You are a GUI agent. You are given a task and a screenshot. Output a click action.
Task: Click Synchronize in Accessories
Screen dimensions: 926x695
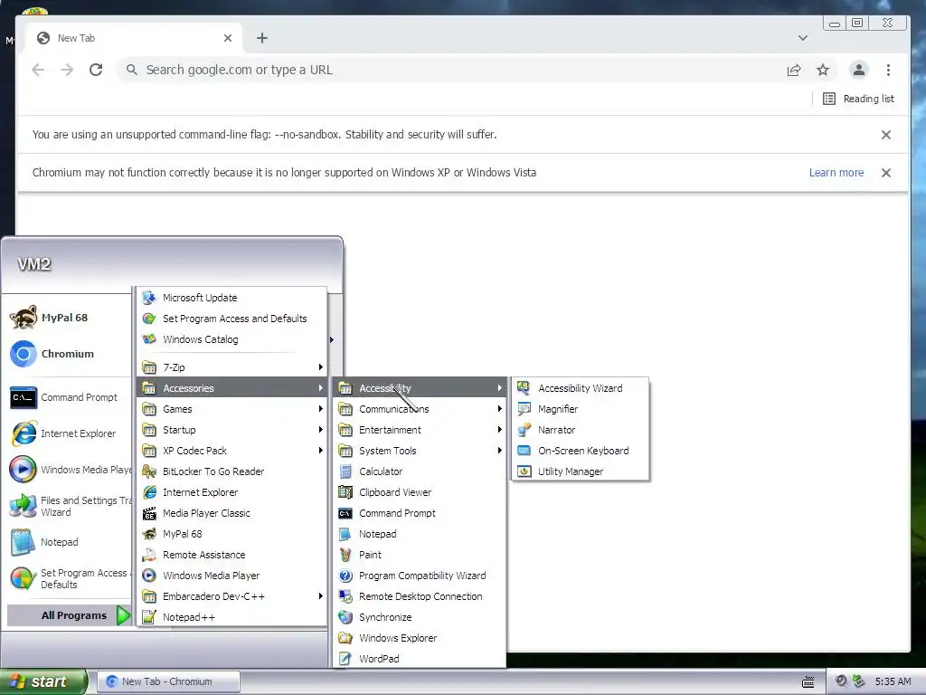pos(420,617)
